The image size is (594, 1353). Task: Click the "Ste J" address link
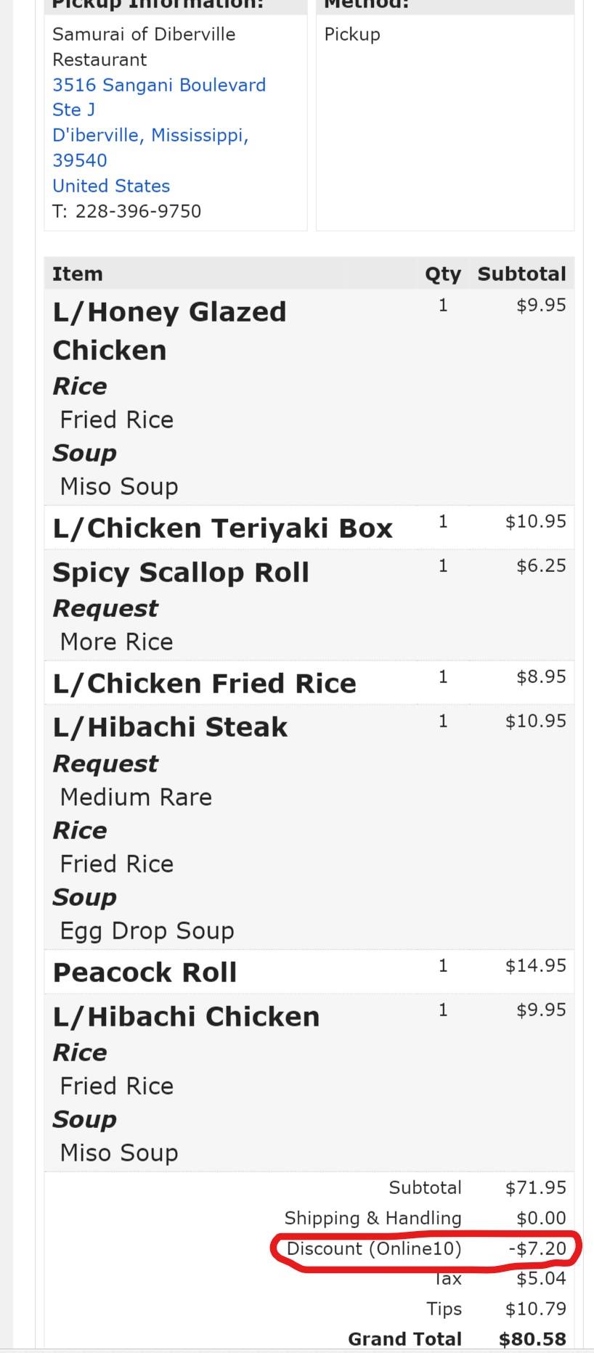pyautogui.click(x=73, y=110)
